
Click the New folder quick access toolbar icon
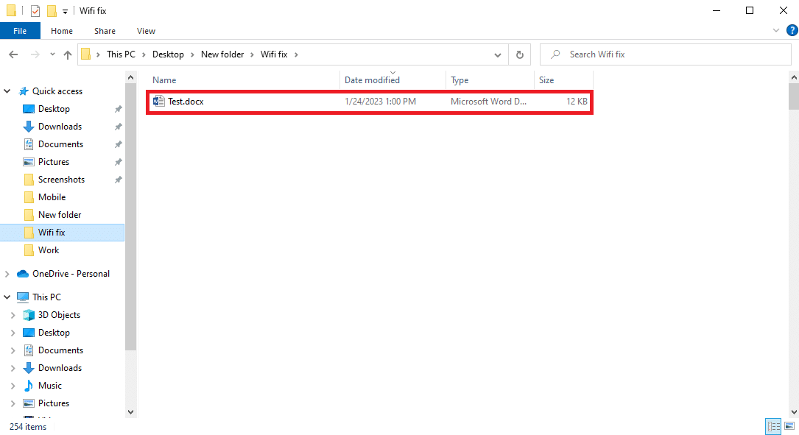click(x=52, y=11)
